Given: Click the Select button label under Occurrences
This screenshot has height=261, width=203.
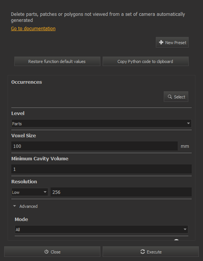Looking at the screenshot, I should pyautogui.click(x=180, y=97).
